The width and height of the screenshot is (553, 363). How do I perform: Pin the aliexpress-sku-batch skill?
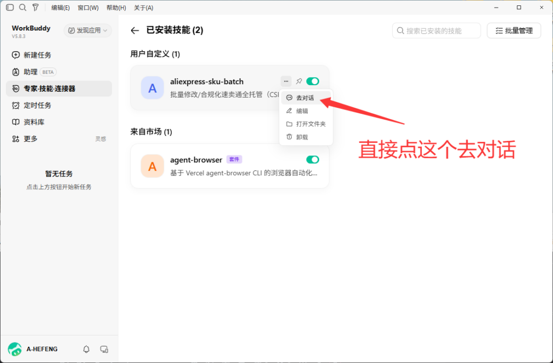point(299,81)
